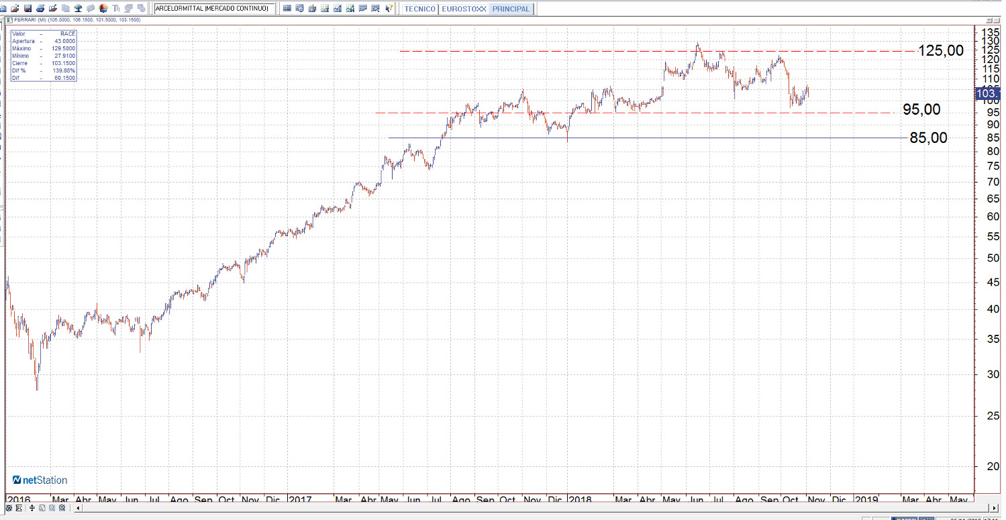Click the printer icon in the toolbar
The width and height of the screenshot is (1006, 520).
click(x=40, y=9)
